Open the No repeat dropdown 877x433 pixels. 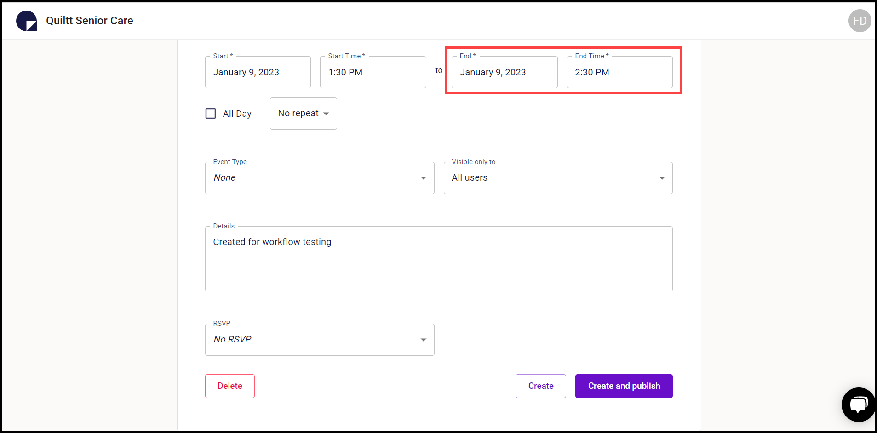pyautogui.click(x=304, y=114)
